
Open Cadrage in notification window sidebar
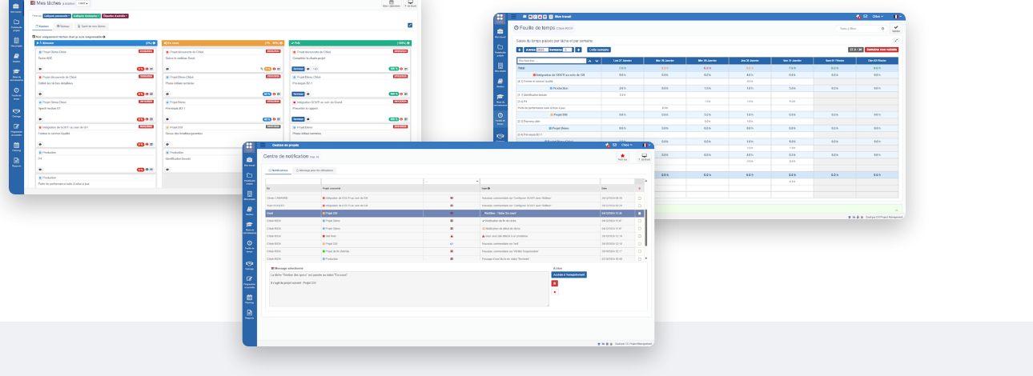pyautogui.click(x=250, y=265)
